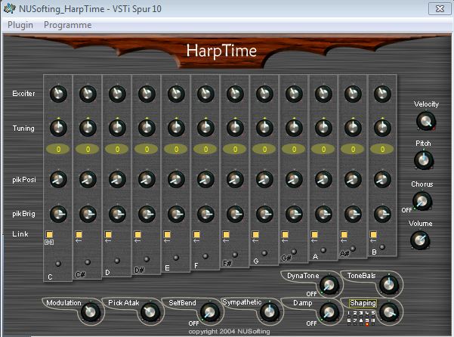Close the NUSofting HarpTime window
This screenshot has width=454, height=337.
coord(440,8)
